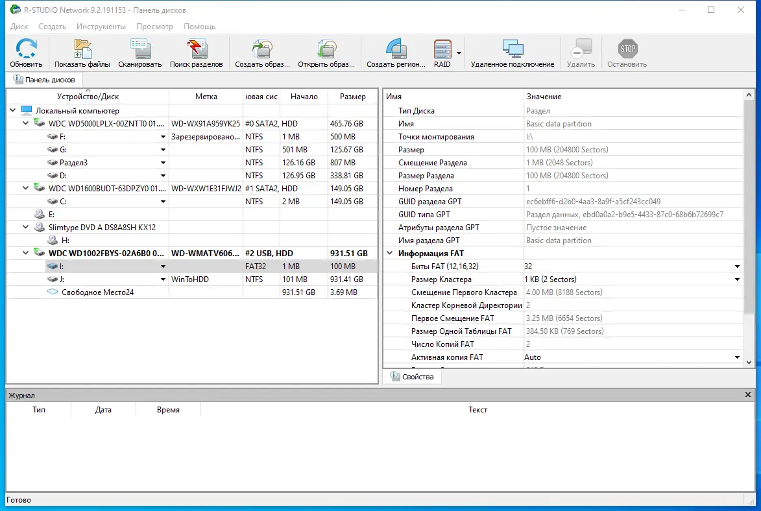Image resolution: width=761 pixels, height=511 pixels.
Task: Switch to the Панель дисков tab
Action: (x=45, y=79)
